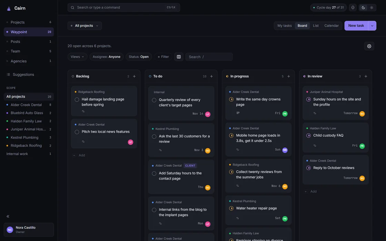The width and height of the screenshot is (386, 241).
Task: Open Agencies in sidebar
Action: (29, 61)
